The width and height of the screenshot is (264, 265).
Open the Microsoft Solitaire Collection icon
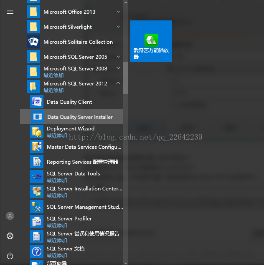click(33, 42)
